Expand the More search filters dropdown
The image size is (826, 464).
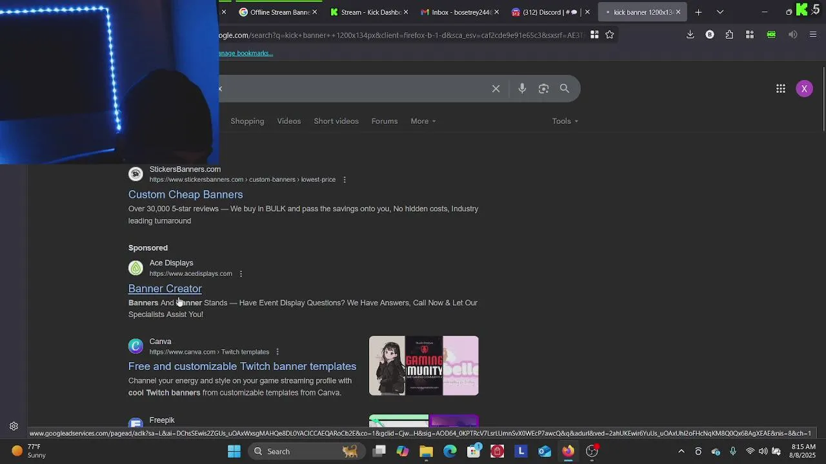tap(423, 121)
